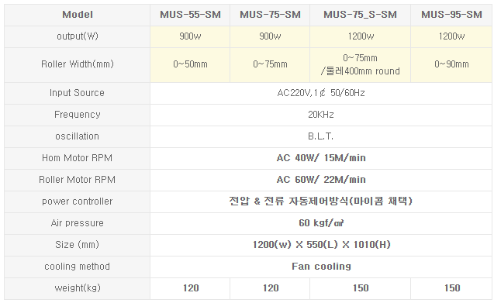Click the B.L.T. oscillation value

[x=321, y=136]
